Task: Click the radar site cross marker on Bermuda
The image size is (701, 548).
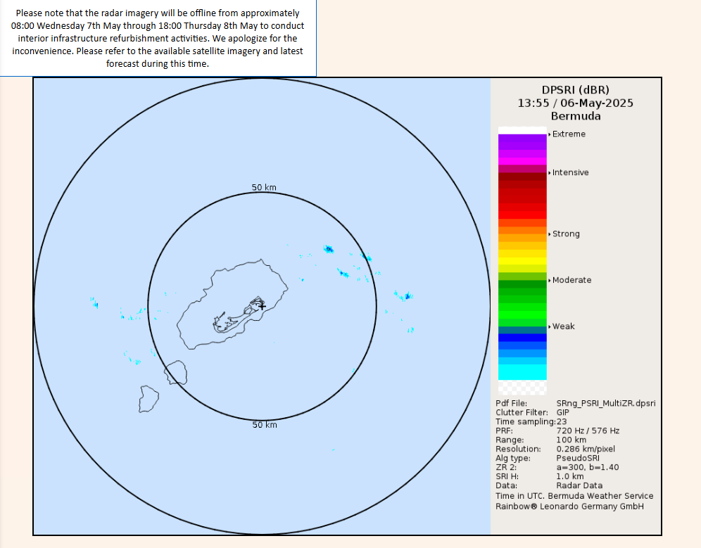Action: 262,306
